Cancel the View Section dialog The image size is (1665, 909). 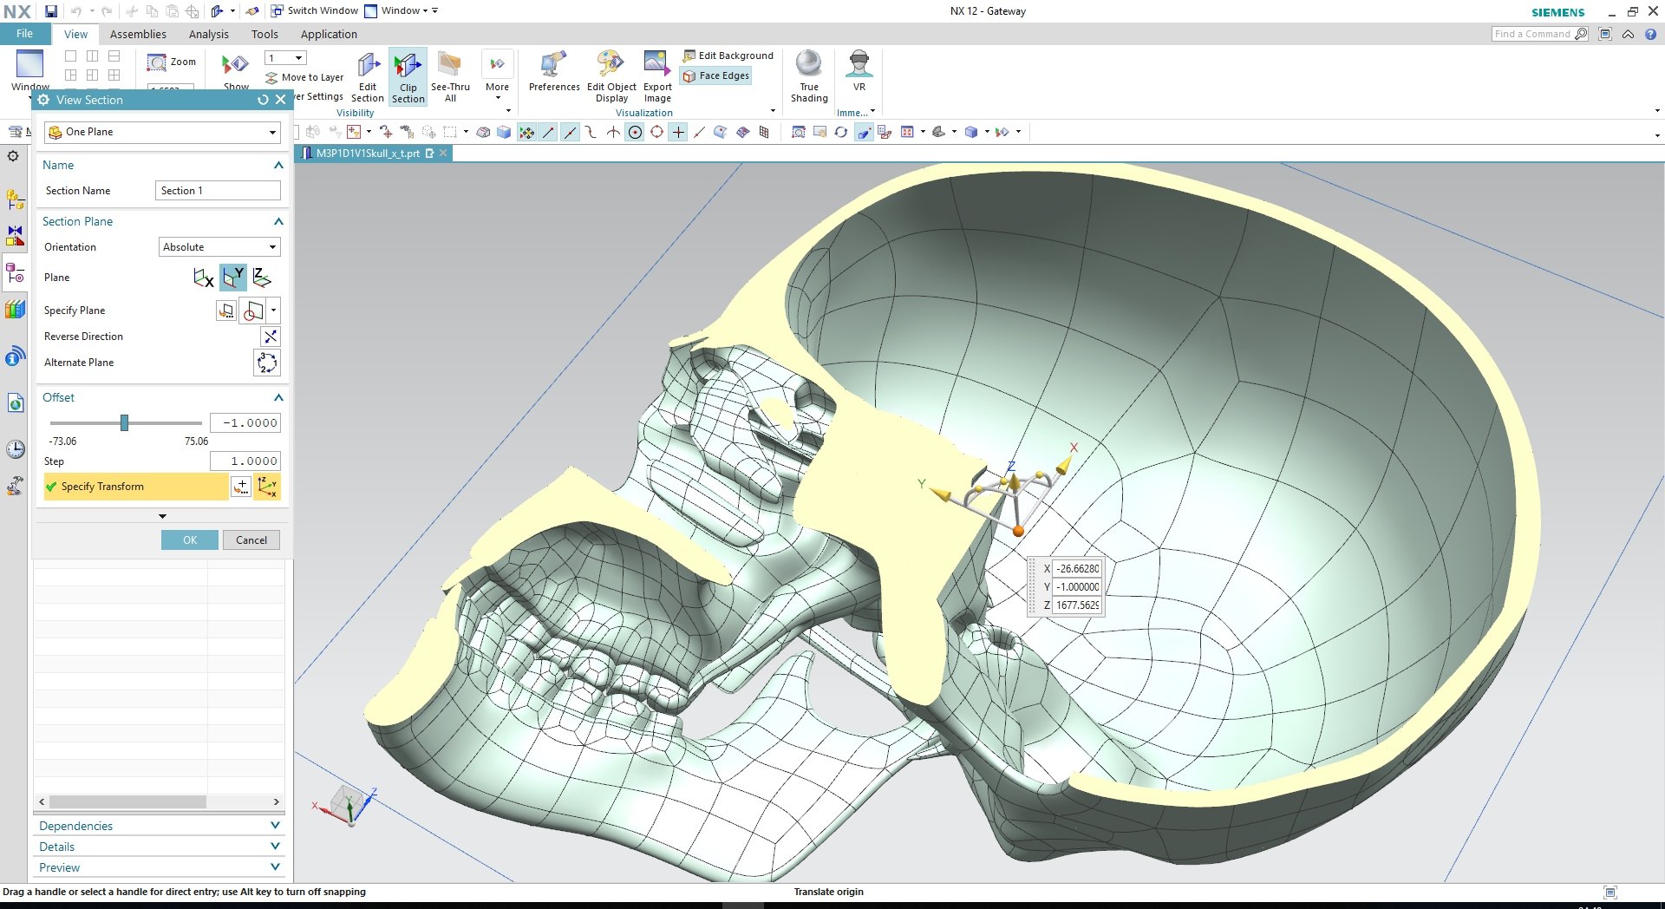tap(251, 540)
